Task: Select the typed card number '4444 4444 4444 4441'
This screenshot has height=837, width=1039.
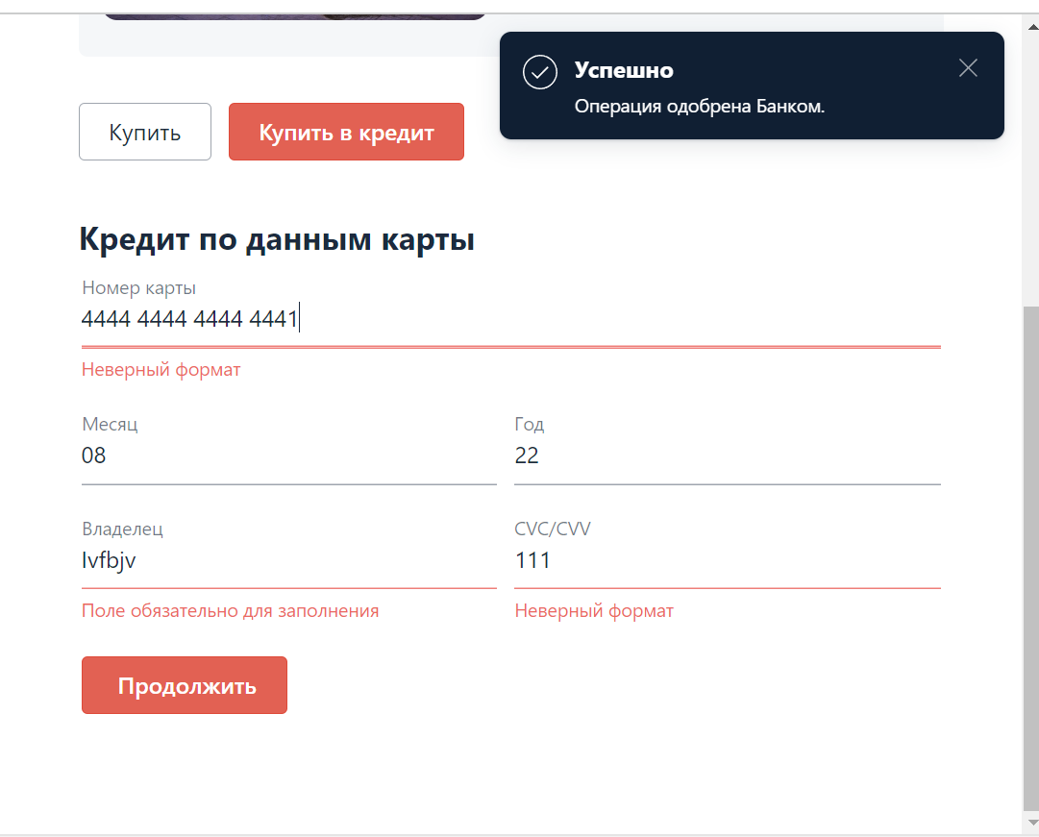Action: tap(189, 318)
